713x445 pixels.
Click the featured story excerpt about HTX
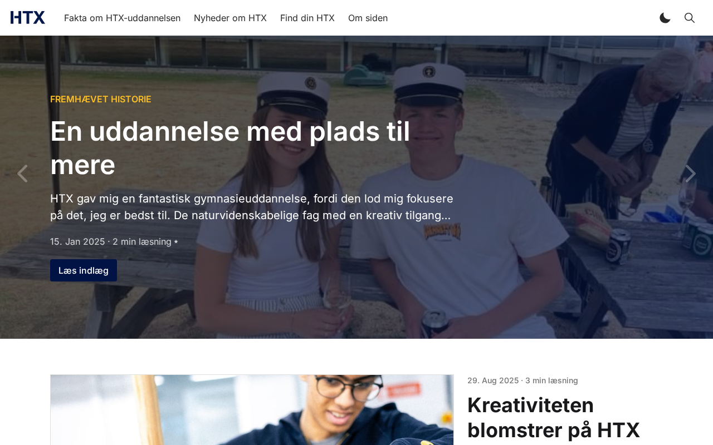pyautogui.click(x=252, y=207)
